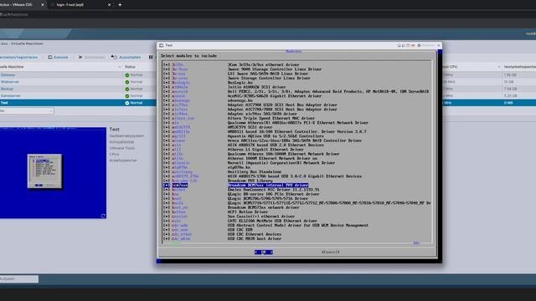Click green status icon of Gameserver row

[126, 96]
